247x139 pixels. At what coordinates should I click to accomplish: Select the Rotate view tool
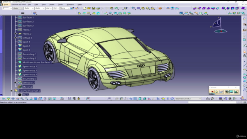[x=17, y=99]
